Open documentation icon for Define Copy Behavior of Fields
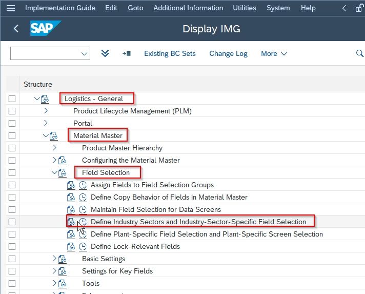Screen dimensions: 365x294 point(71,198)
